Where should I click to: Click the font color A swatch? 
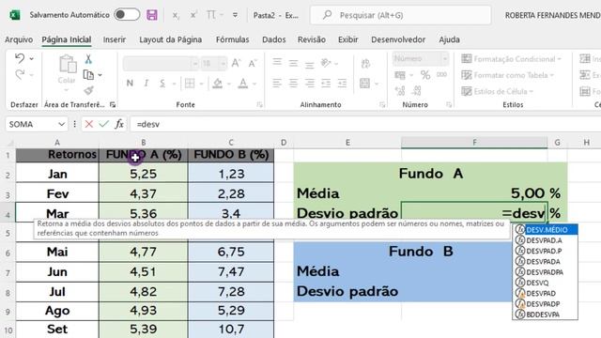(x=243, y=84)
